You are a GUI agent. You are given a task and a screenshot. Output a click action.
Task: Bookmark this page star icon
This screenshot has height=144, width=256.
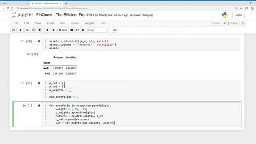[241, 8]
